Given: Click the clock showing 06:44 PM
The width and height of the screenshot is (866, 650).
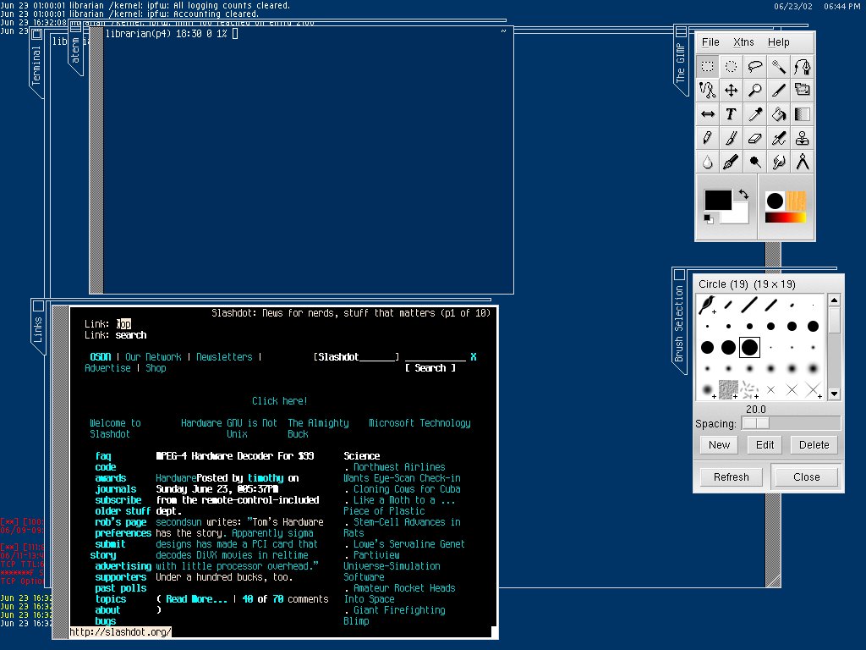Looking at the screenshot, I should click(841, 7).
